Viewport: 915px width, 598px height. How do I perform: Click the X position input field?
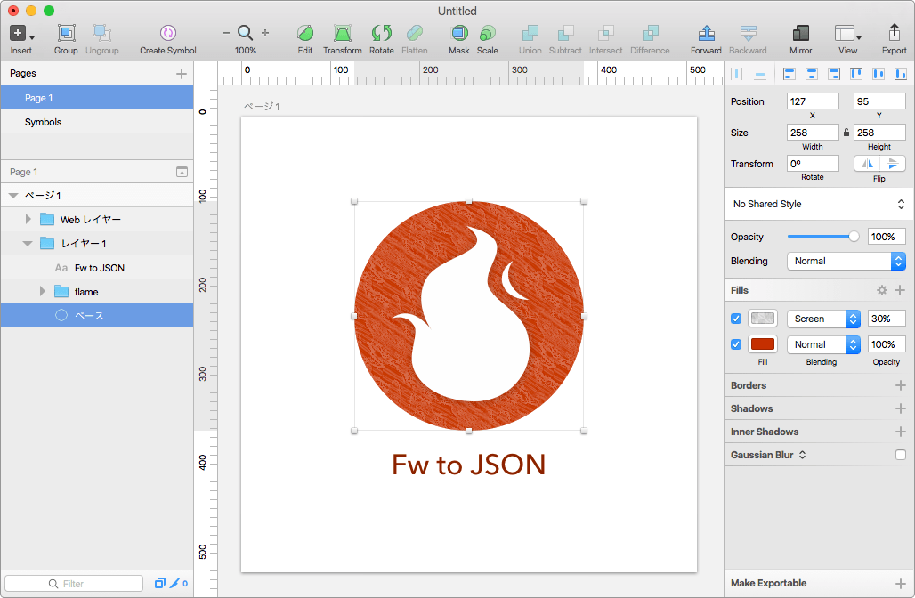coord(812,101)
